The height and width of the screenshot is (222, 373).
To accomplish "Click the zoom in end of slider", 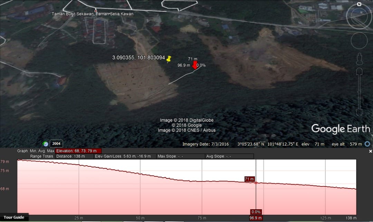I will click(x=359, y=72).
